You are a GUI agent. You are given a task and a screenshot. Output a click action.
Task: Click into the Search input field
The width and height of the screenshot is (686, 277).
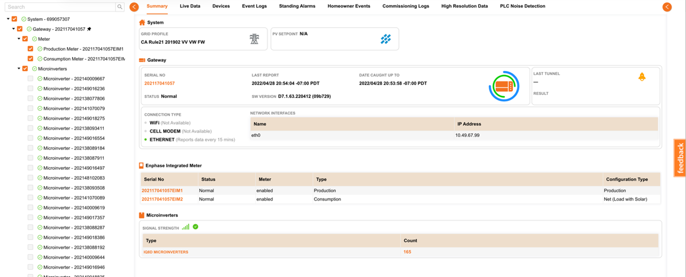pos(60,7)
